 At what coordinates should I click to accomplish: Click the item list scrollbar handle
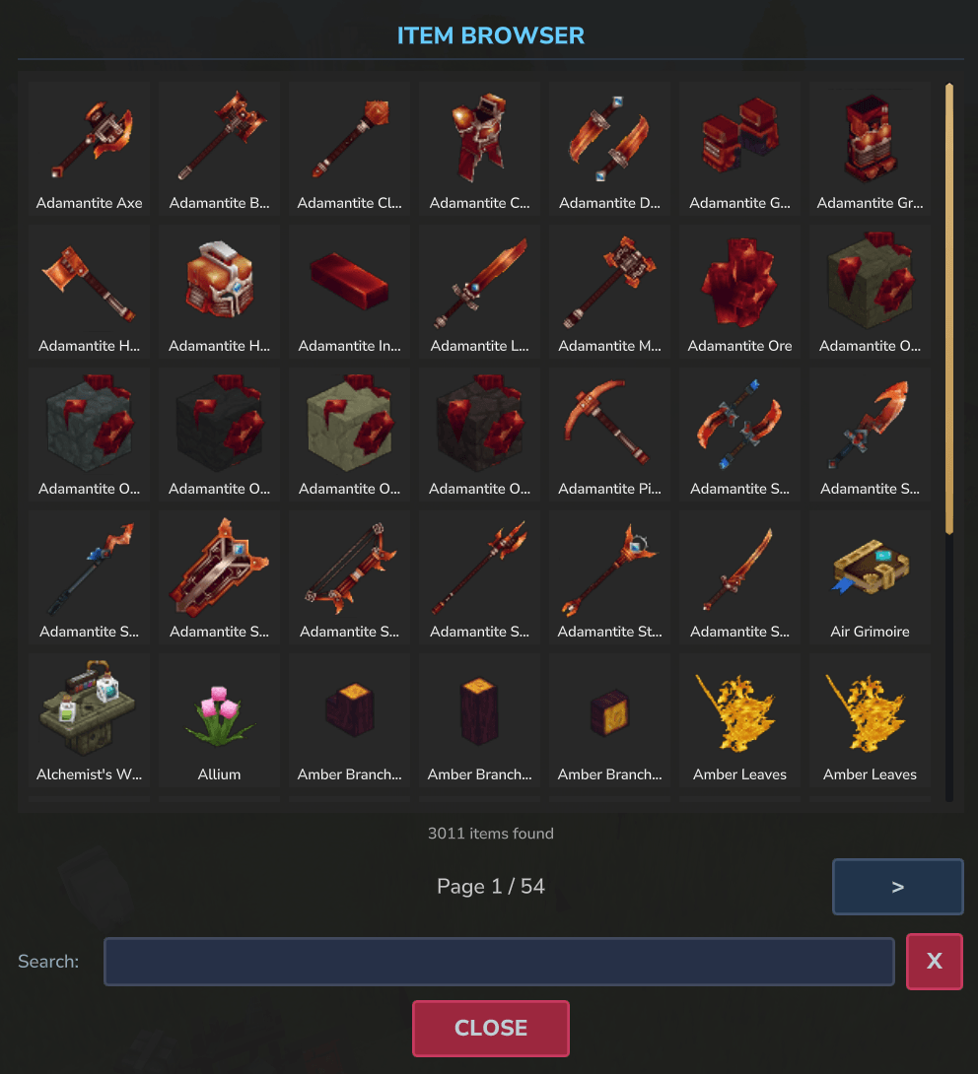[x=949, y=308]
